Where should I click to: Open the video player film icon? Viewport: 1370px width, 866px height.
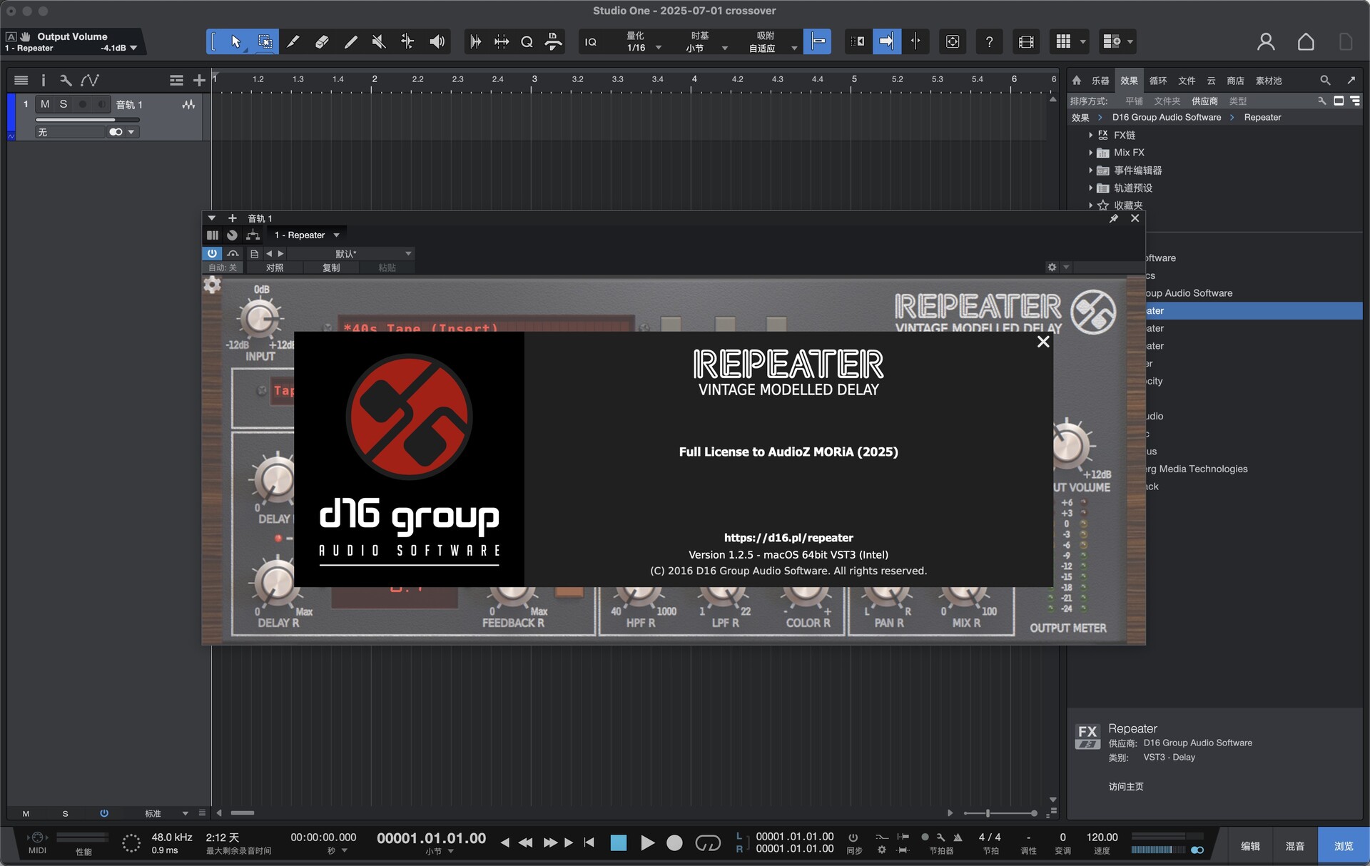click(x=1026, y=41)
